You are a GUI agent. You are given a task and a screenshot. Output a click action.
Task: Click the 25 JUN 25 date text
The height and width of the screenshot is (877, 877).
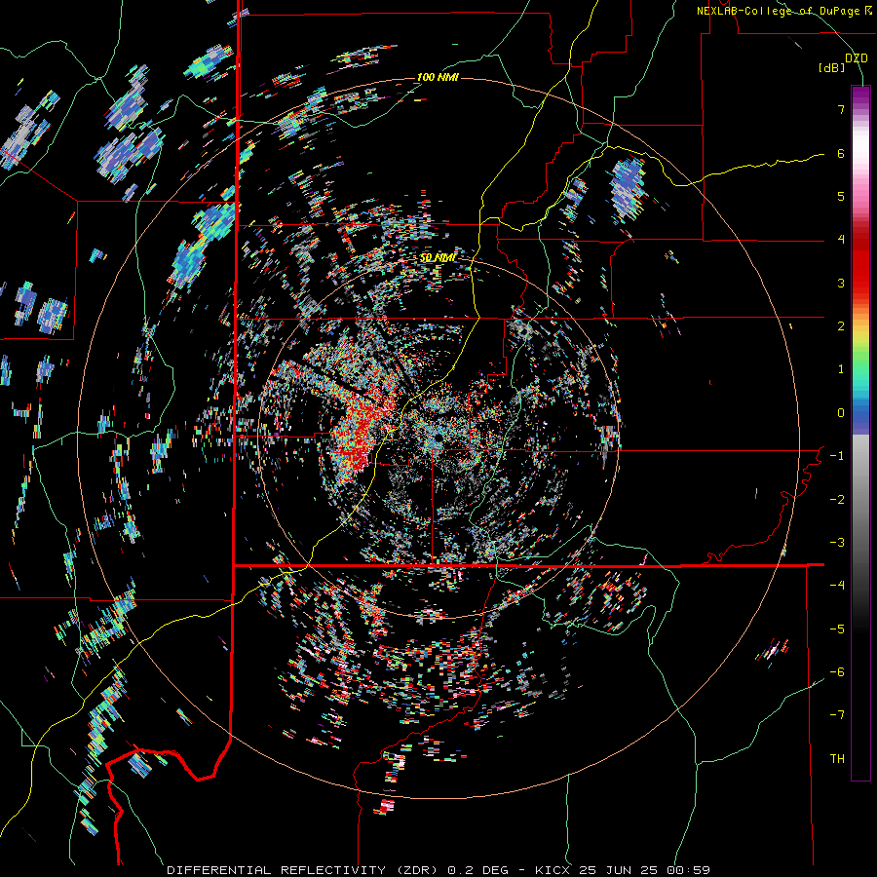click(x=619, y=870)
